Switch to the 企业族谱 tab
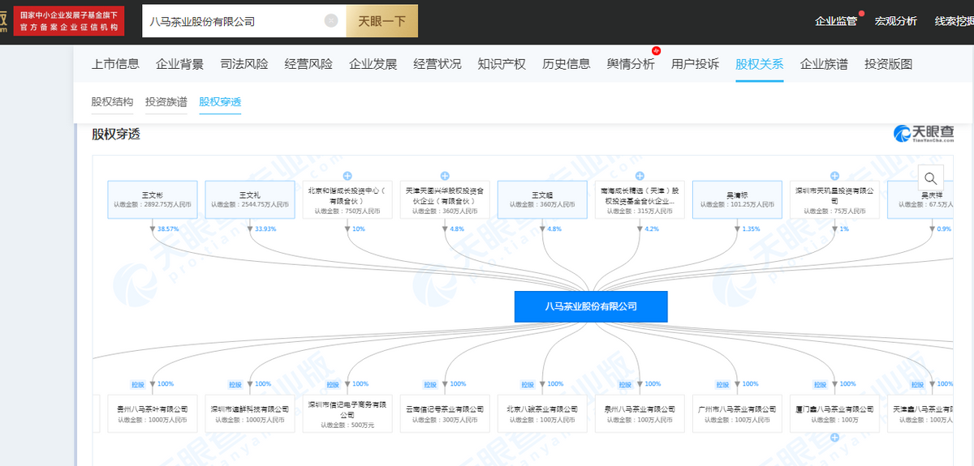The image size is (974, 466). [x=824, y=64]
